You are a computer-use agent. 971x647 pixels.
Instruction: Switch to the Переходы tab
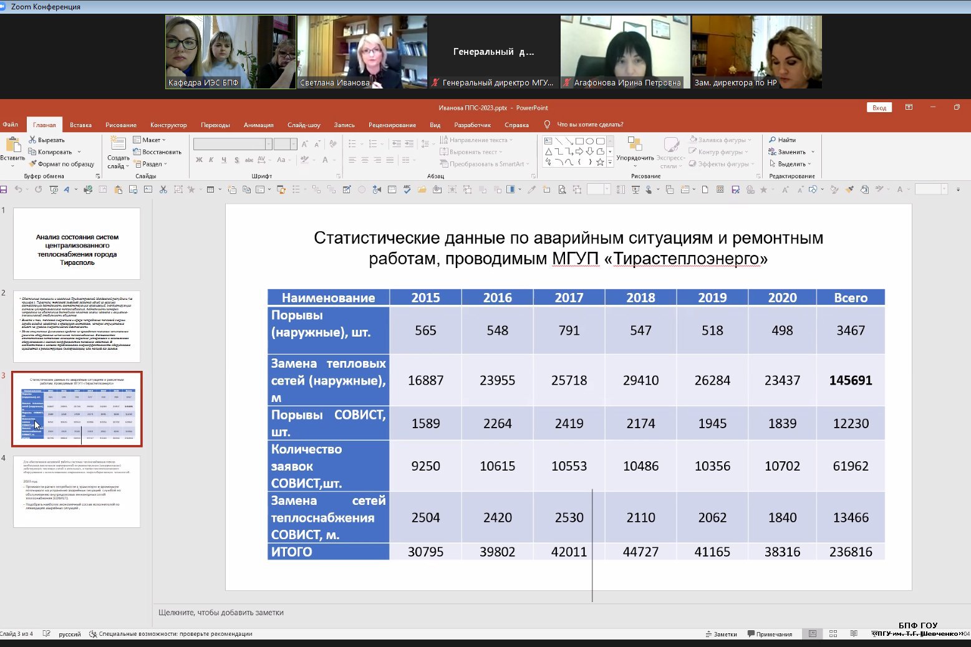click(x=215, y=125)
